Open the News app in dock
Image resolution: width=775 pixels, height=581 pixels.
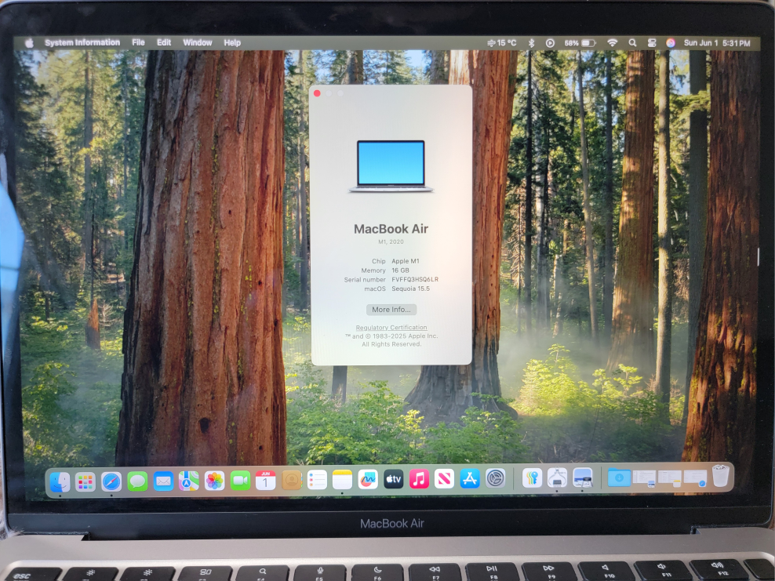click(x=444, y=479)
